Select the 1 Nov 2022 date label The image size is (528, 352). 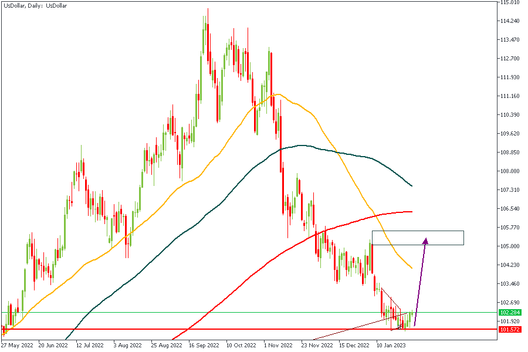point(278,346)
